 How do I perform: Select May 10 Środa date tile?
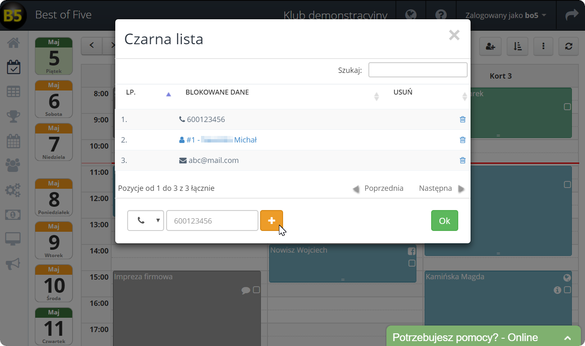(54, 283)
